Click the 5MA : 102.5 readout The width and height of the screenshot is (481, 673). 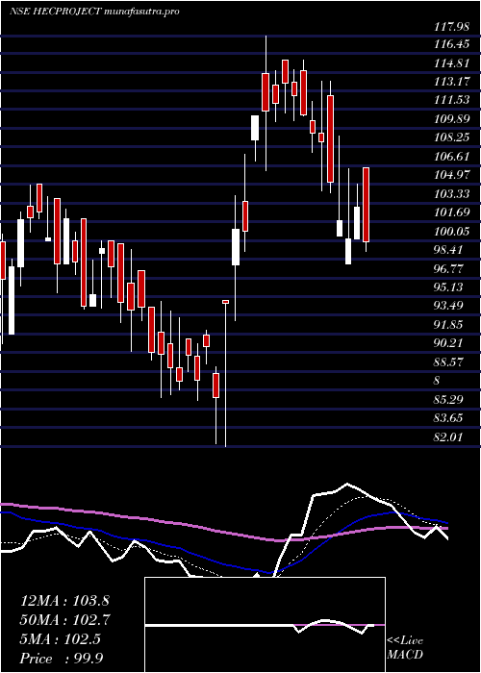click(x=60, y=639)
